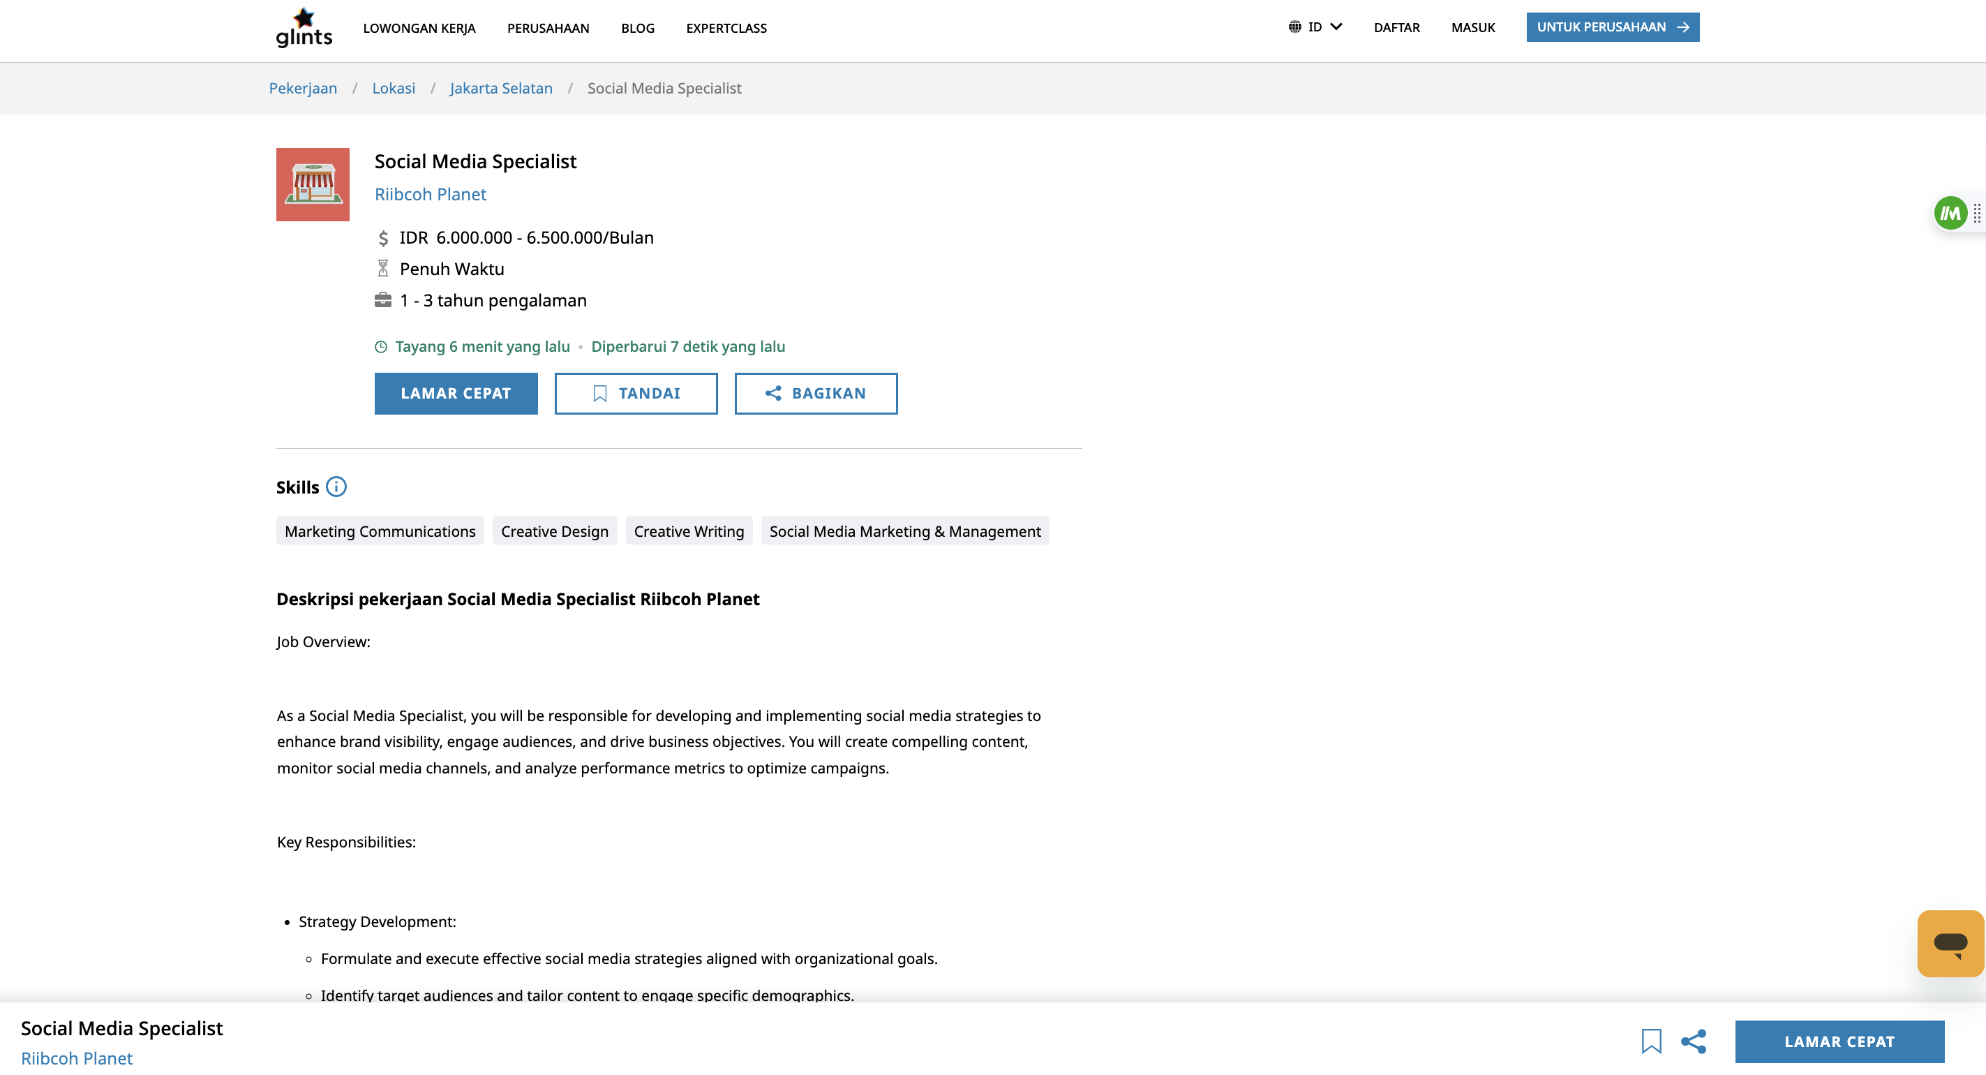The image size is (1986, 1075).
Task: Click the dollar salary icon
Action: 383,238
